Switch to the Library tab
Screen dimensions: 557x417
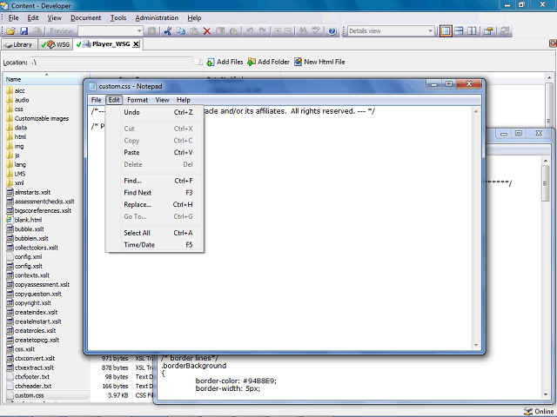[x=19, y=44]
